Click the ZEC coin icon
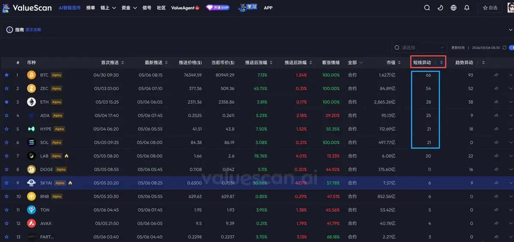This screenshot has width=514, height=242. point(31,89)
